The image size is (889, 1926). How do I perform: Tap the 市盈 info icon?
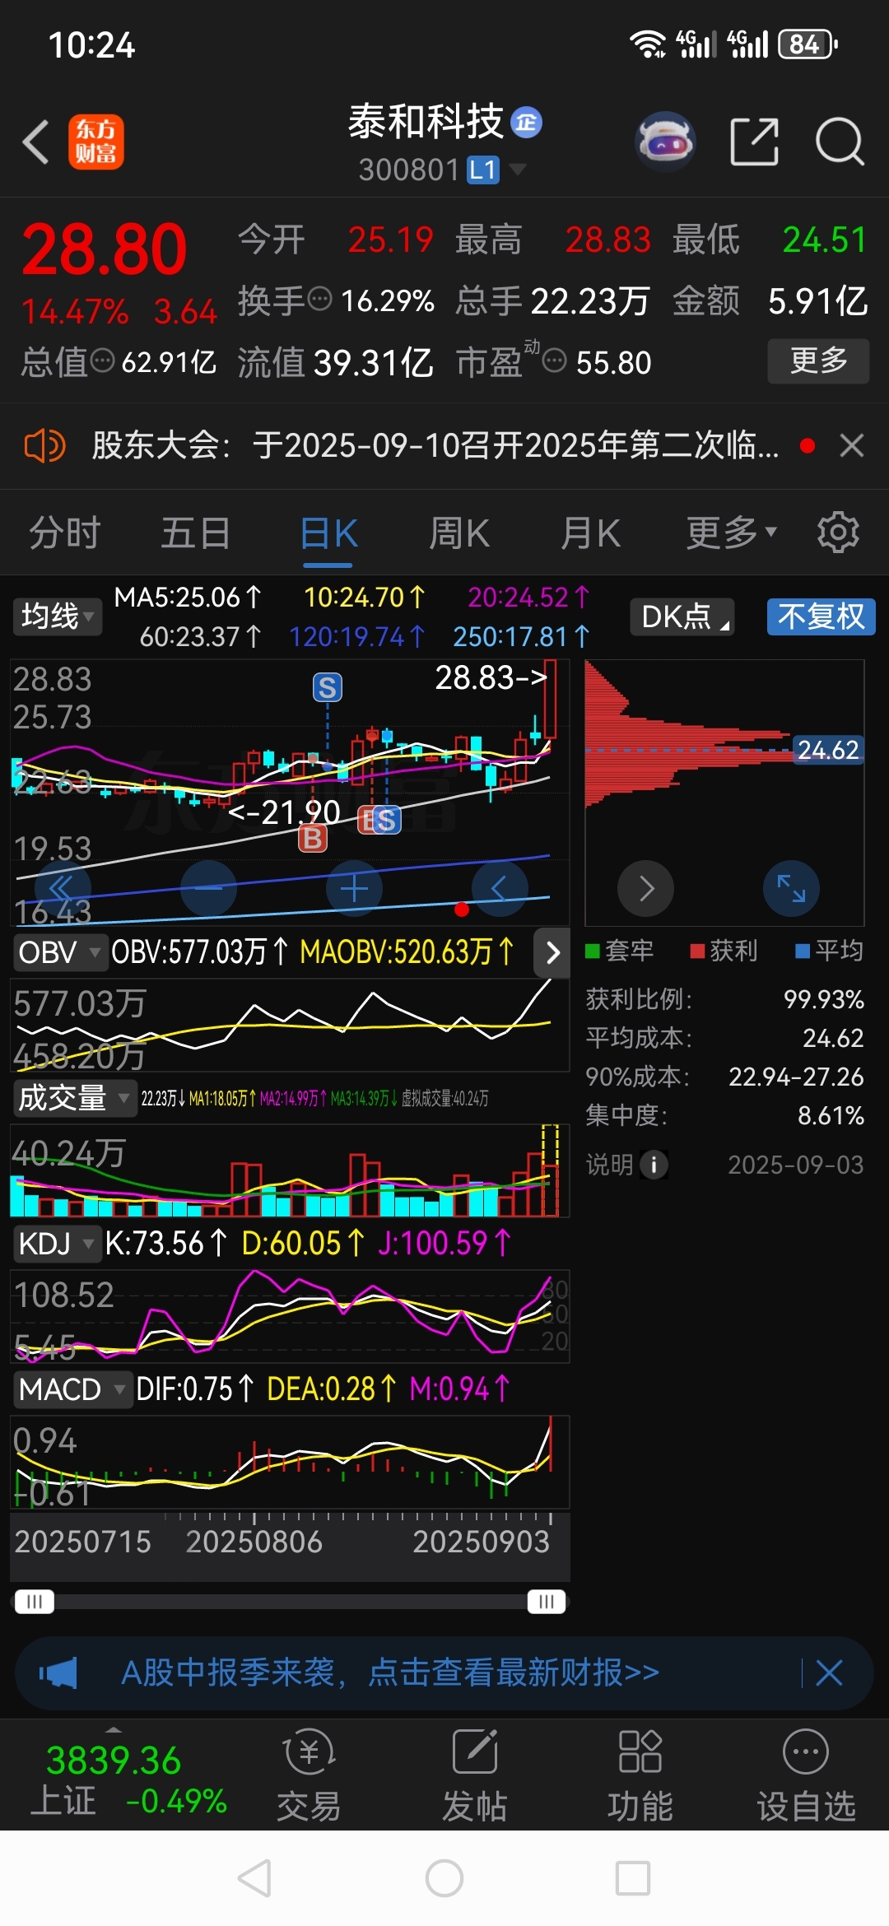pyautogui.click(x=555, y=361)
